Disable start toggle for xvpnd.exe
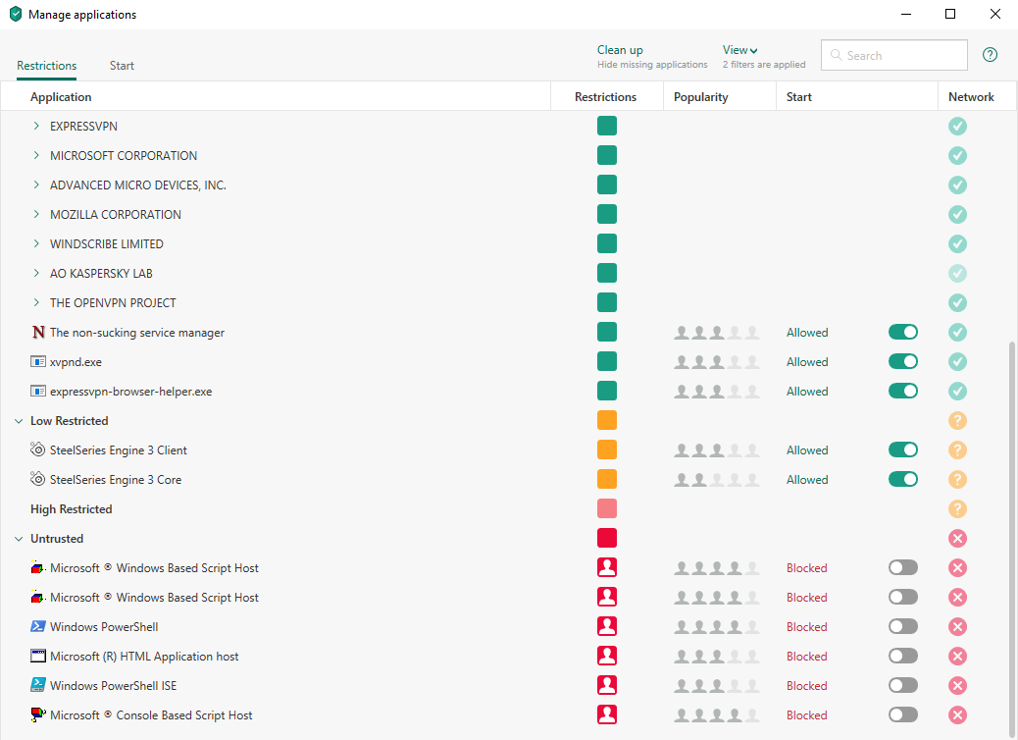Image resolution: width=1018 pixels, height=740 pixels. pyautogui.click(x=902, y=362)
